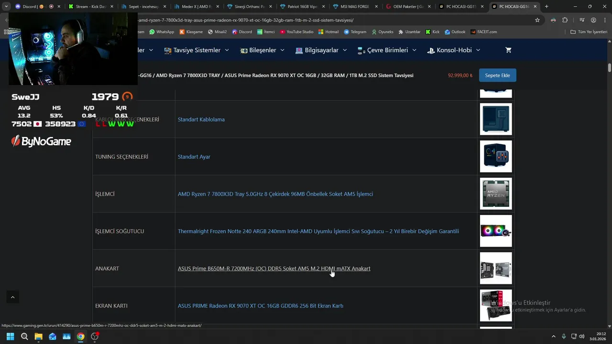612x344 pixels.
Task: Open the YouTube Studio bookmark
Action: 297,32
